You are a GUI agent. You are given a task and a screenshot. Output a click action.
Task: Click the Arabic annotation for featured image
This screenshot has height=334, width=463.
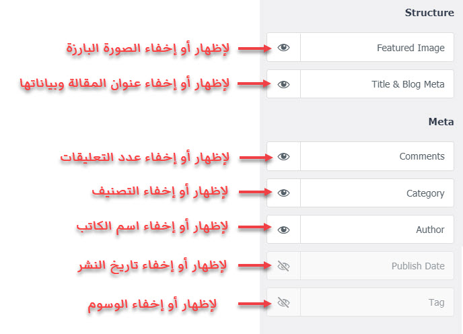click(x=147, y=48)
